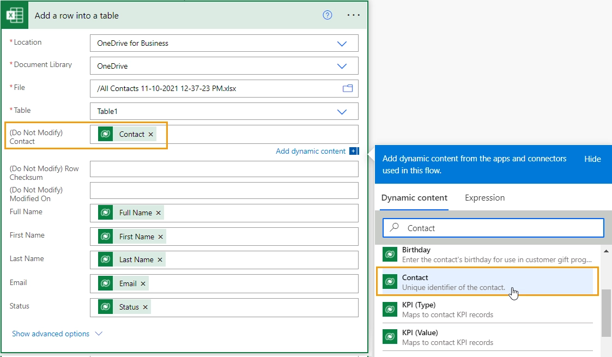Click the dynamic content search box

(x=494, y=228)
